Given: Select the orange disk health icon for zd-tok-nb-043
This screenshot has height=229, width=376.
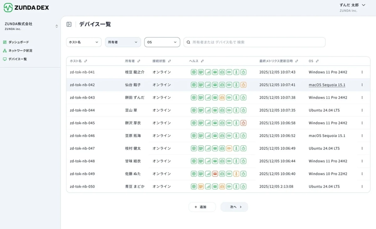Looking at the screenshot, I should pos(222,97).
